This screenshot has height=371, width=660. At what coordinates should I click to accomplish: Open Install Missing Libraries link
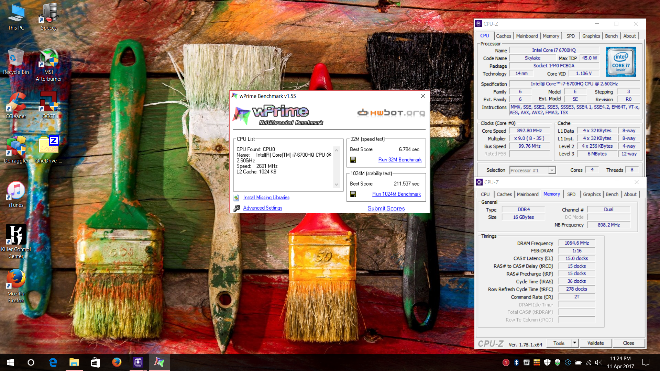(x=266, y=198)
